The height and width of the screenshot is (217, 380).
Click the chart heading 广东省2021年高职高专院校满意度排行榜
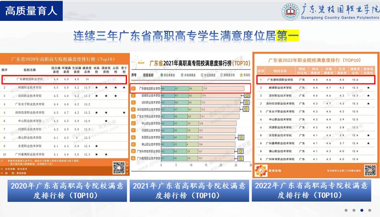pos(200,63)
